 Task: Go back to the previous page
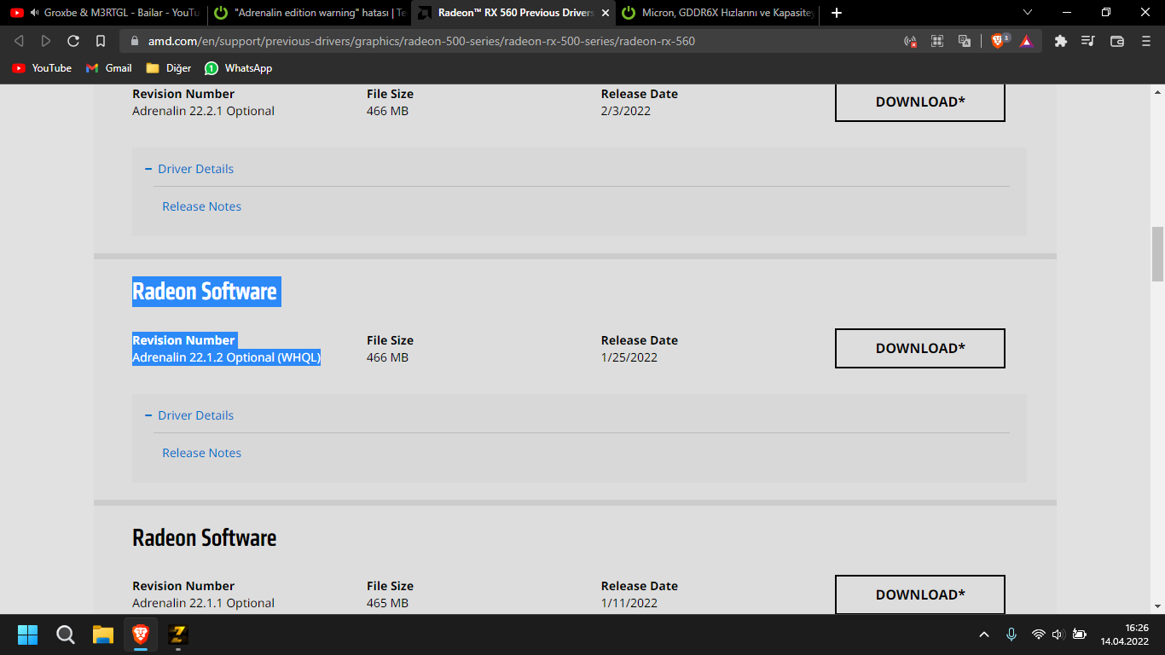[x=19, y=41]
